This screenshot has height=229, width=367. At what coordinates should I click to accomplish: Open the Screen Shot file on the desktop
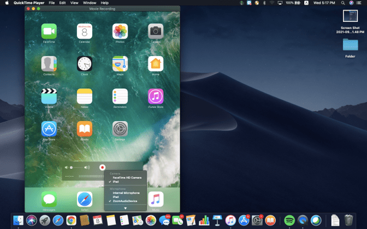pyautogui.click(x=350, y=16)
